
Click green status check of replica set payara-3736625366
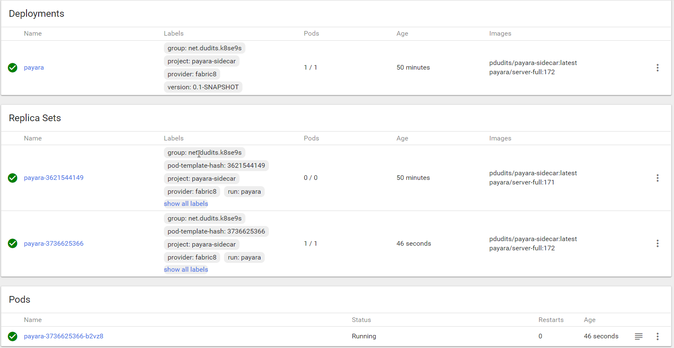(x=13, y=244)
